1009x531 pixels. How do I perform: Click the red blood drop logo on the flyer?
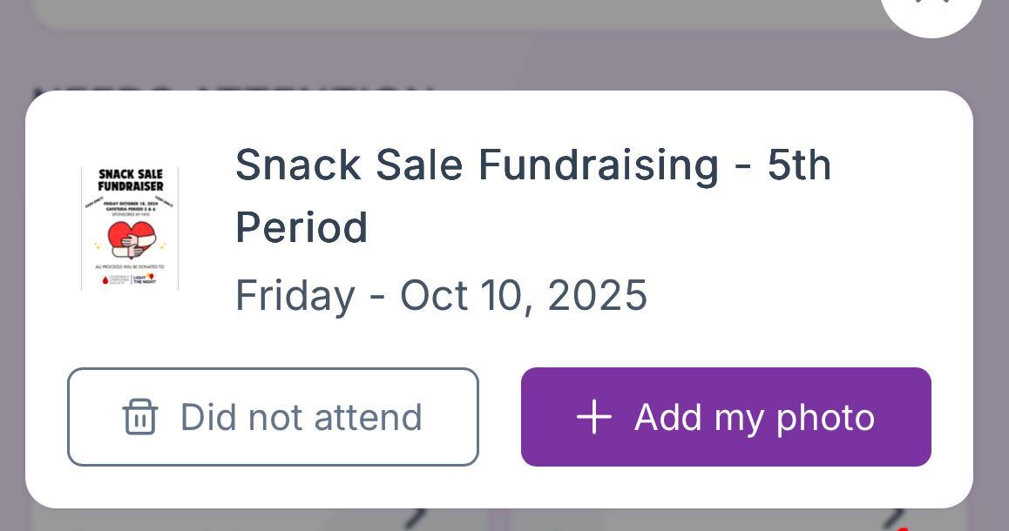pos(105,280)
